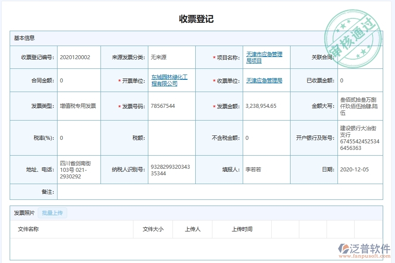The height and width of the screenshot is (263, 395).
Task: Select the 收票登记编号 value 2020120002
Action: pyautogui.click(x=75, y=57)
